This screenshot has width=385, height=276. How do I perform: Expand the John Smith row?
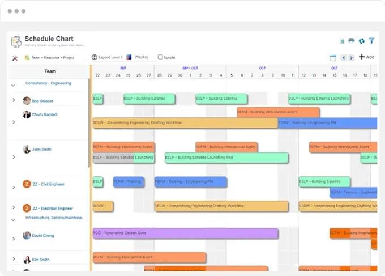(x=14, y=157)
